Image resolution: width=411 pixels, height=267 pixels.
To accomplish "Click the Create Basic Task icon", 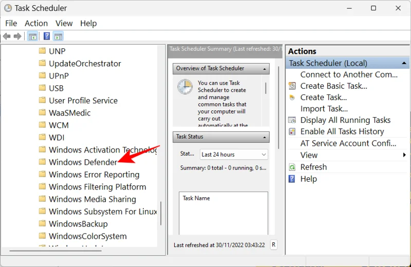I will [292, 86].
